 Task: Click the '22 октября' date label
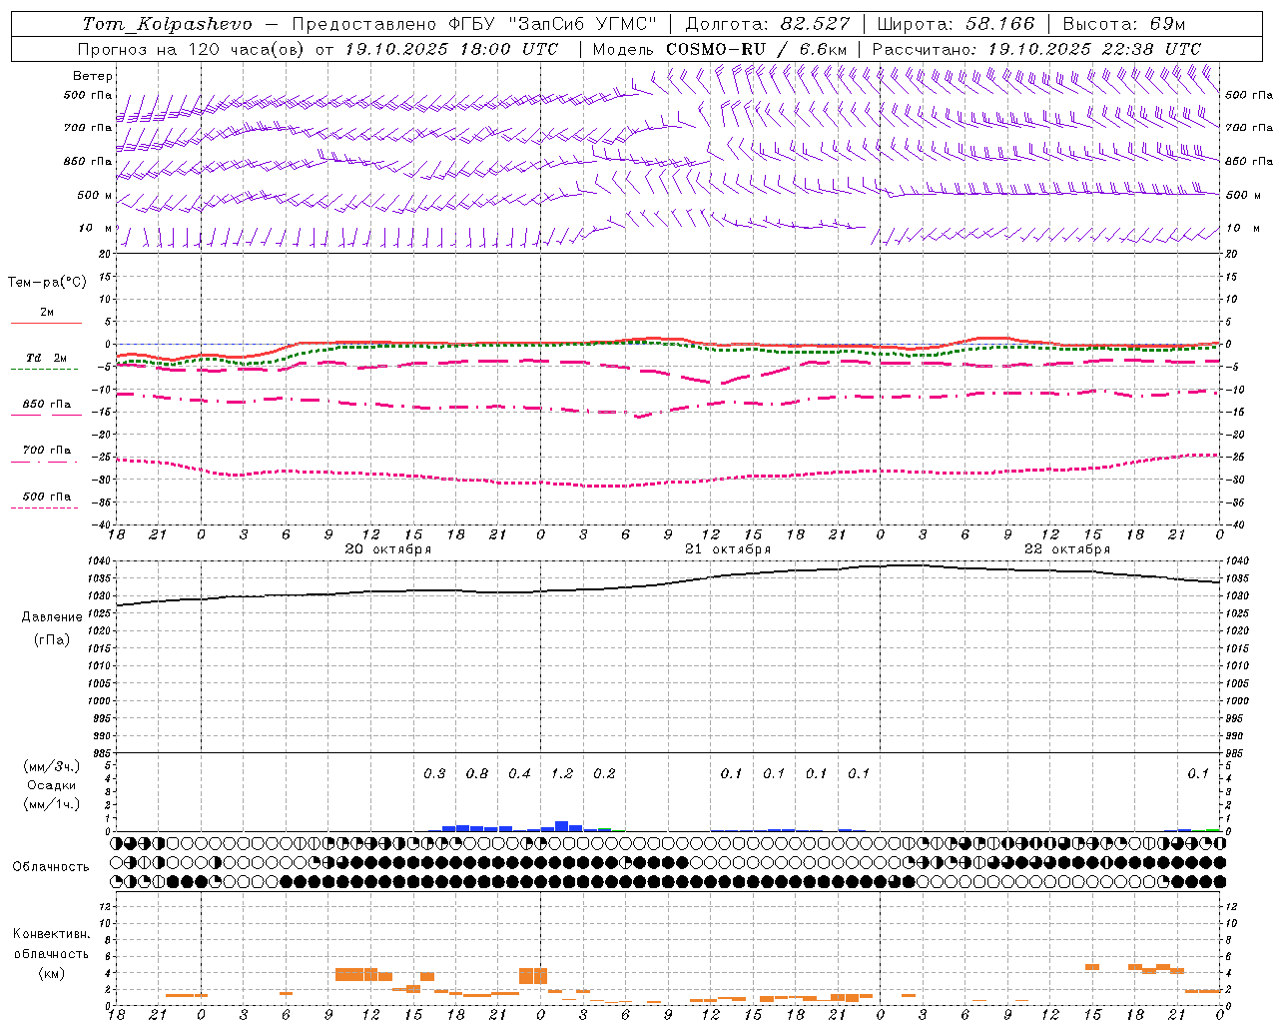coord(1067,549)
